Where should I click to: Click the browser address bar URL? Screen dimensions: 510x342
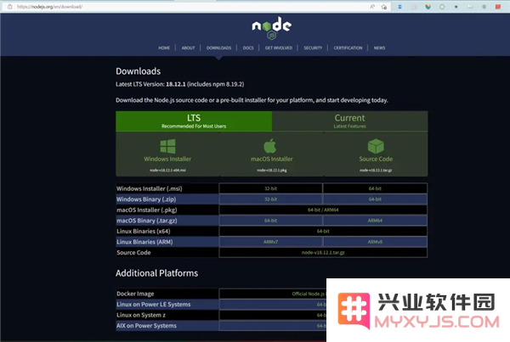tap(49, 7)
